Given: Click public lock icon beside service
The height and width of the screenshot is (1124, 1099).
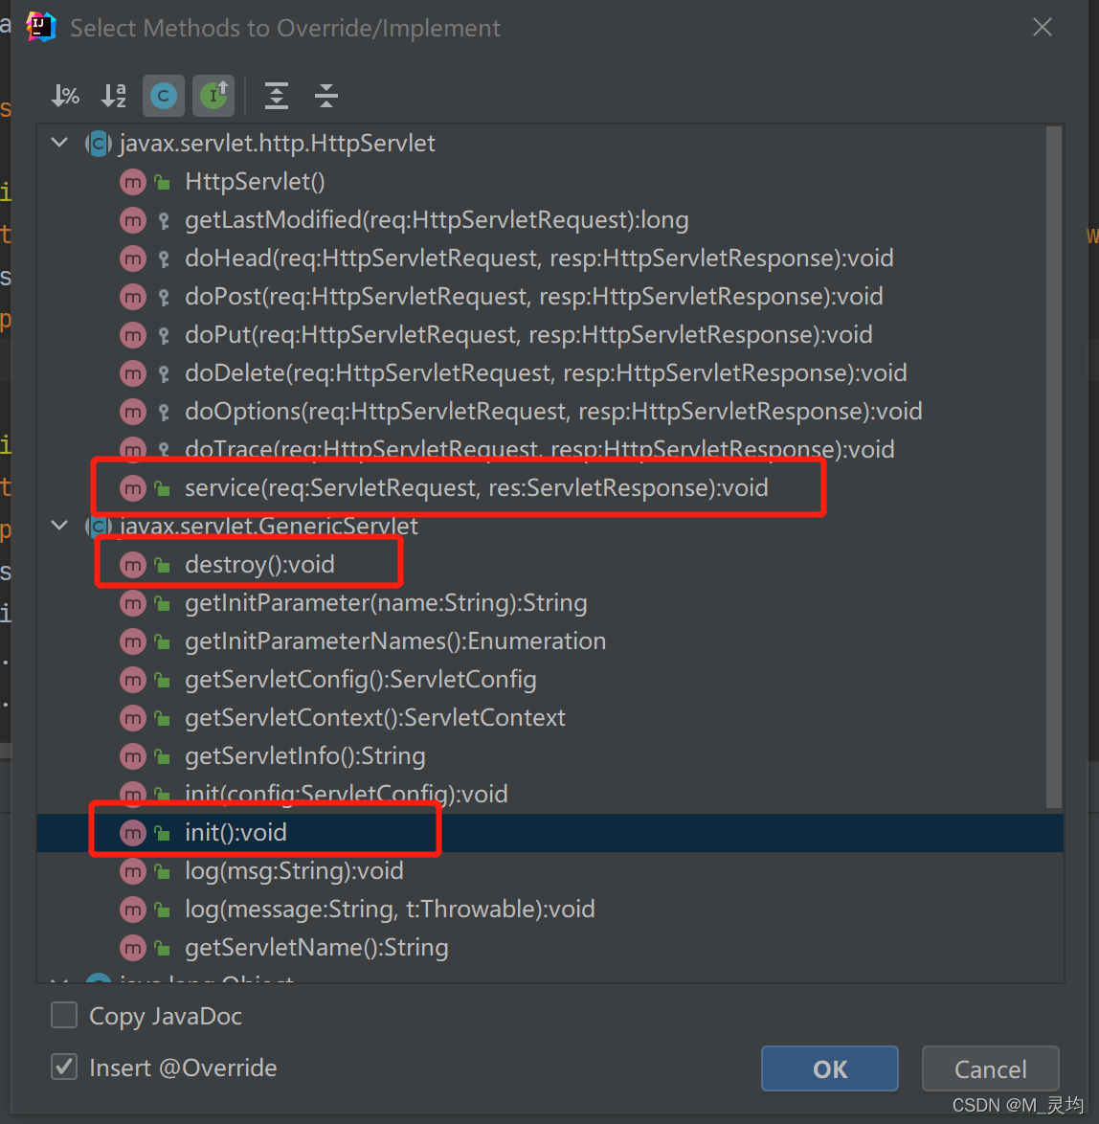Looking at the screenshot, I should 163,488.
